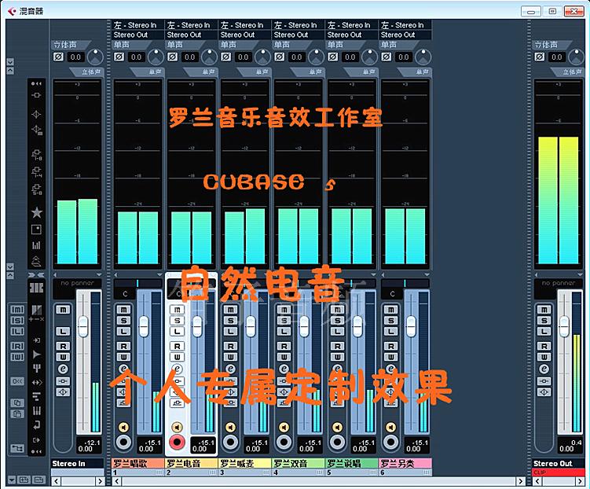Copy channel settings icon in common panel
Screen dimensions: 590x489
17,403
